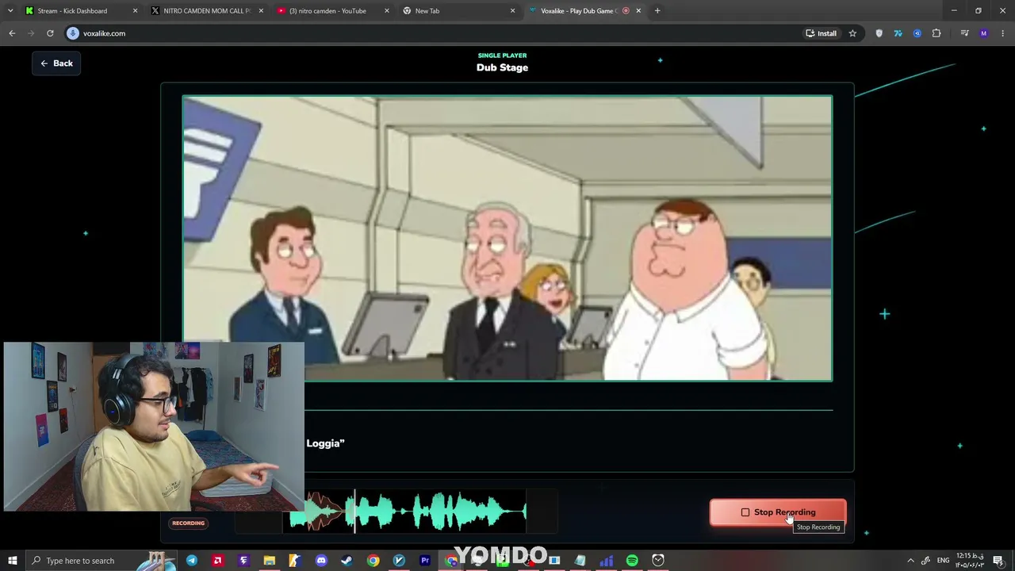Image resolution: width=1015 pixels, height=571 pixels.
Task: Close the New Tab browser tab
Action: (x=512, y=11)
